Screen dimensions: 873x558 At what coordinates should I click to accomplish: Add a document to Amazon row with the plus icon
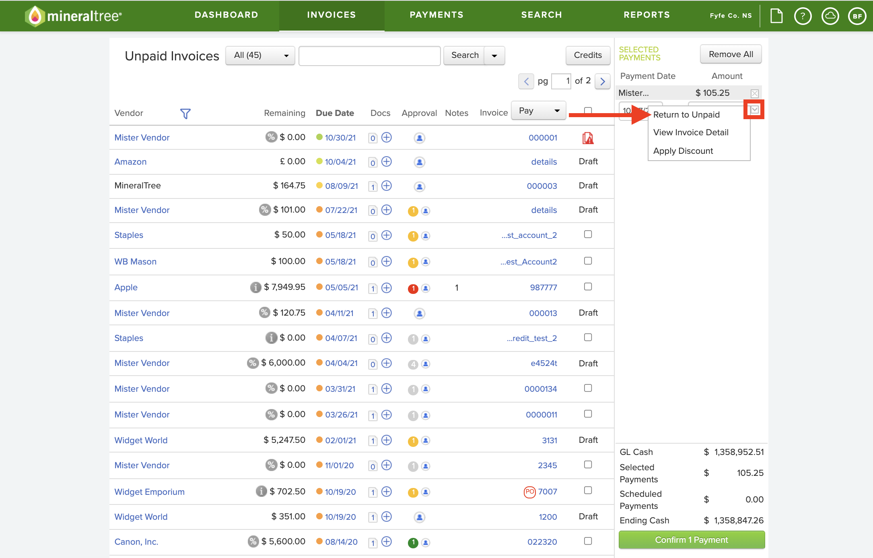tap(387, 162)
